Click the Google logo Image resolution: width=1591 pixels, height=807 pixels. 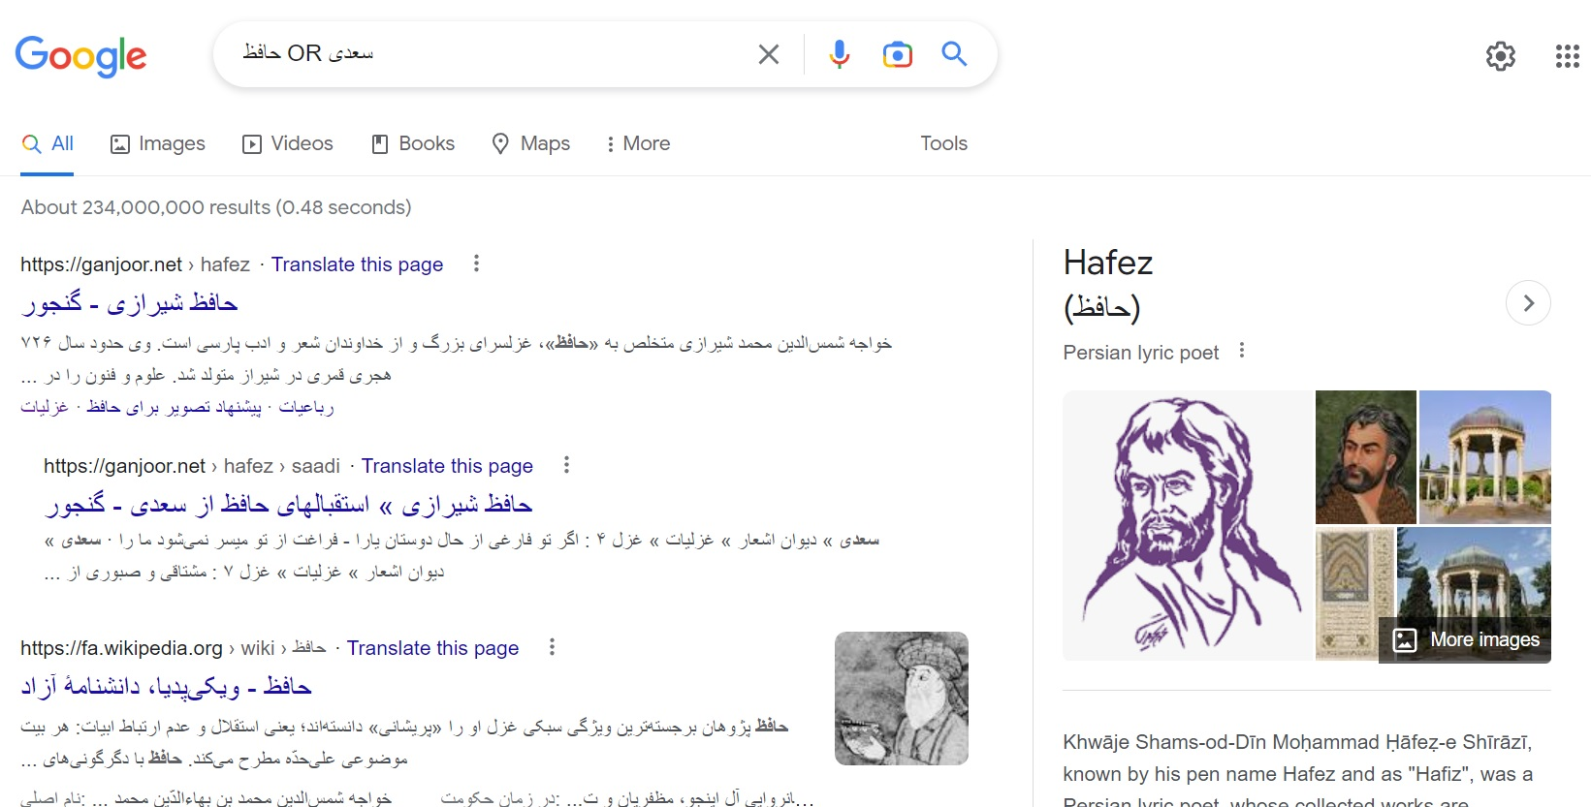(80, 56)
